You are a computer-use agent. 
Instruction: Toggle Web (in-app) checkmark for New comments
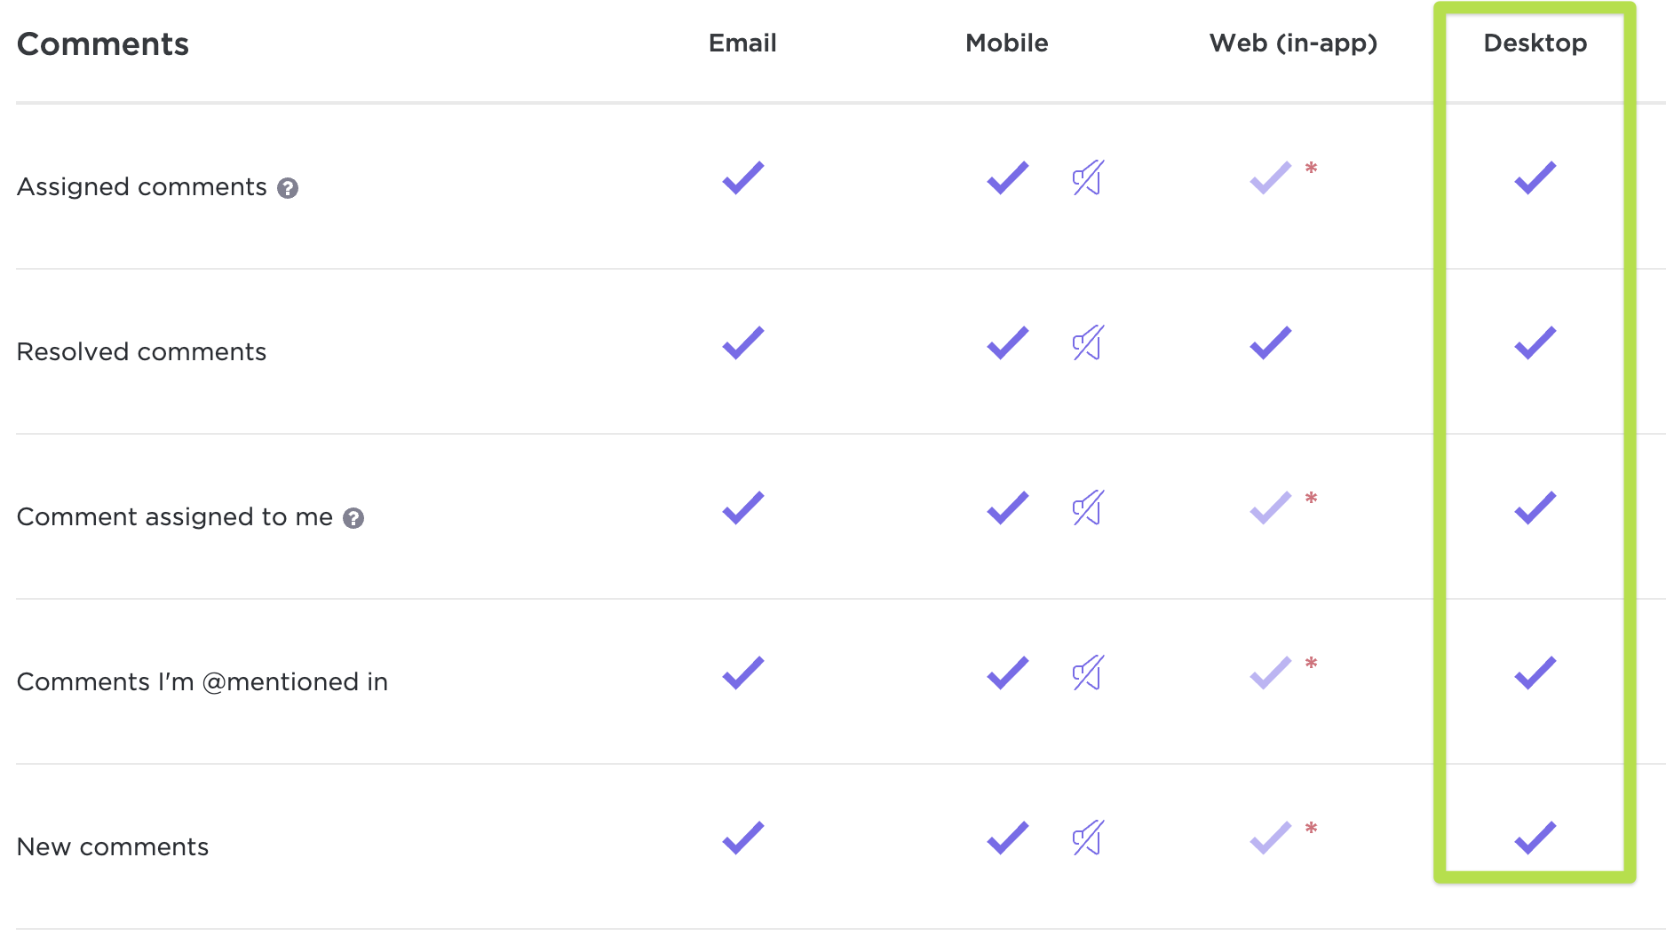click(x=1270, y=838)
